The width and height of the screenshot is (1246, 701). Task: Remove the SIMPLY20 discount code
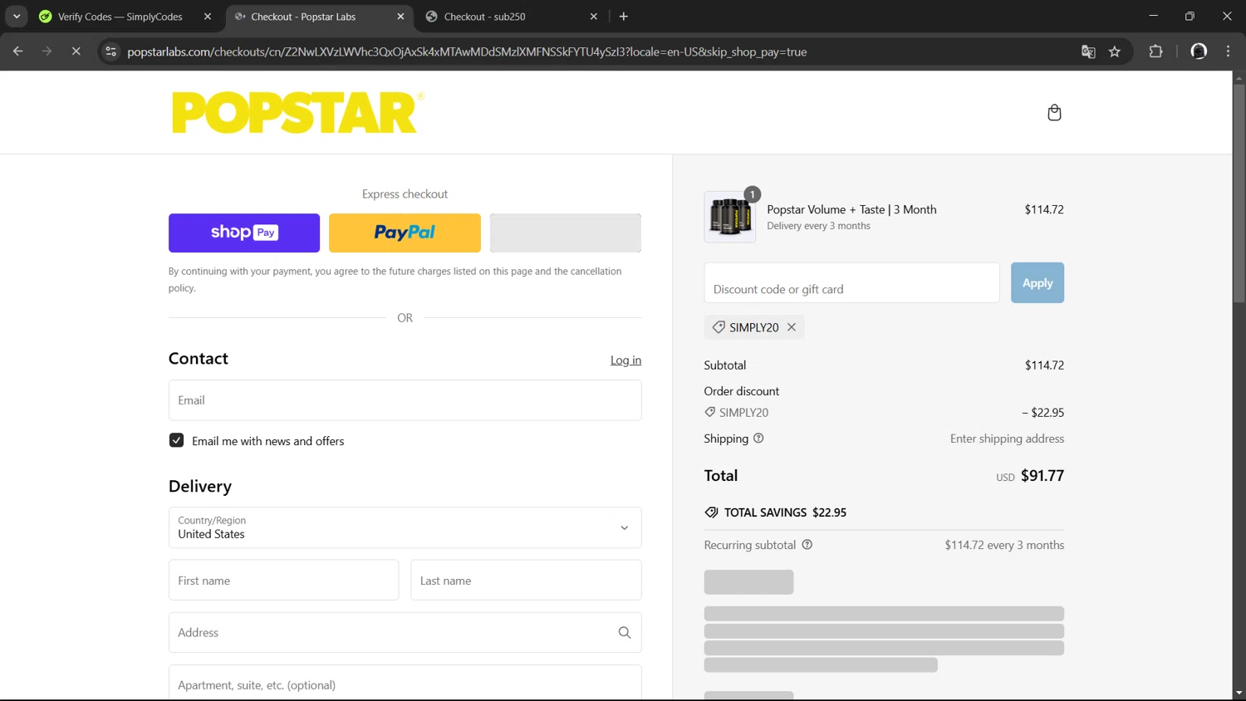[792, 327]
